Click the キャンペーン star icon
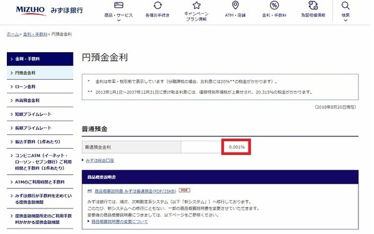 click(196, 5)
